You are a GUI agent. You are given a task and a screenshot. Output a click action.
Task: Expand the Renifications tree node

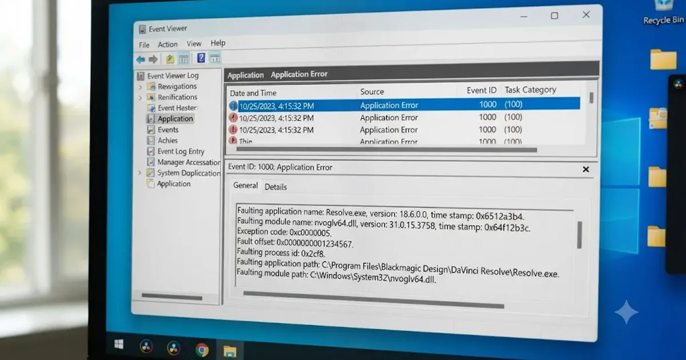coord(141,98)
